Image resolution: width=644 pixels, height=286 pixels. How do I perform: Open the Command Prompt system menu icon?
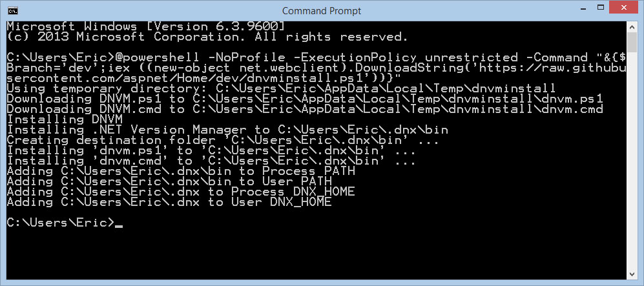point(12,10)
